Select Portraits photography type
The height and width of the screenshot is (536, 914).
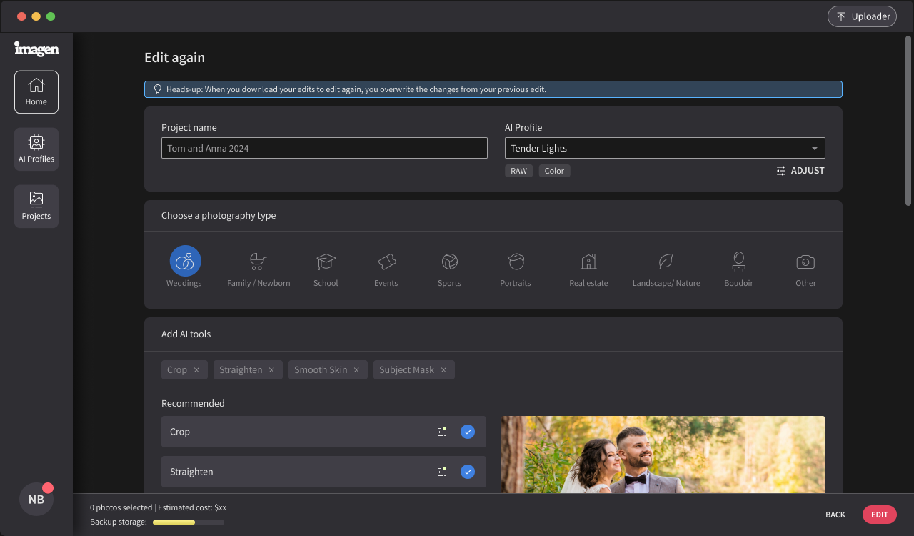click(516, 269)
